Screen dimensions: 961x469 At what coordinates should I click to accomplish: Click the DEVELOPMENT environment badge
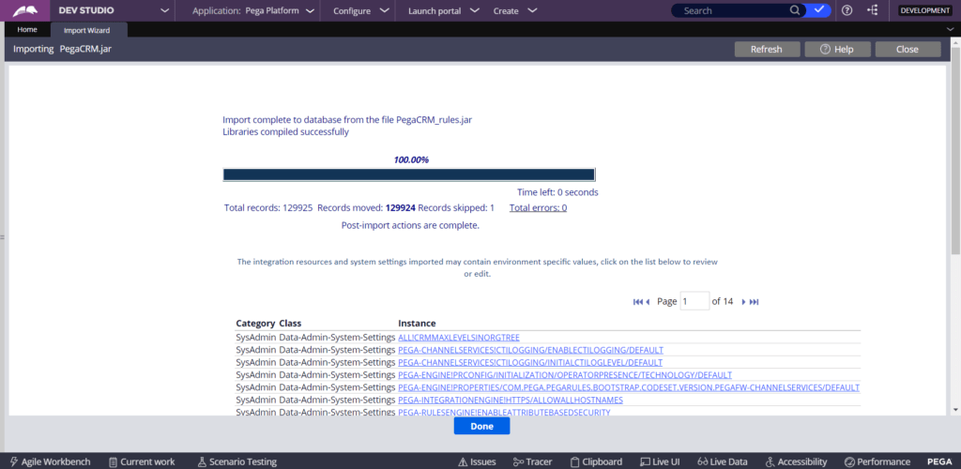924,10
